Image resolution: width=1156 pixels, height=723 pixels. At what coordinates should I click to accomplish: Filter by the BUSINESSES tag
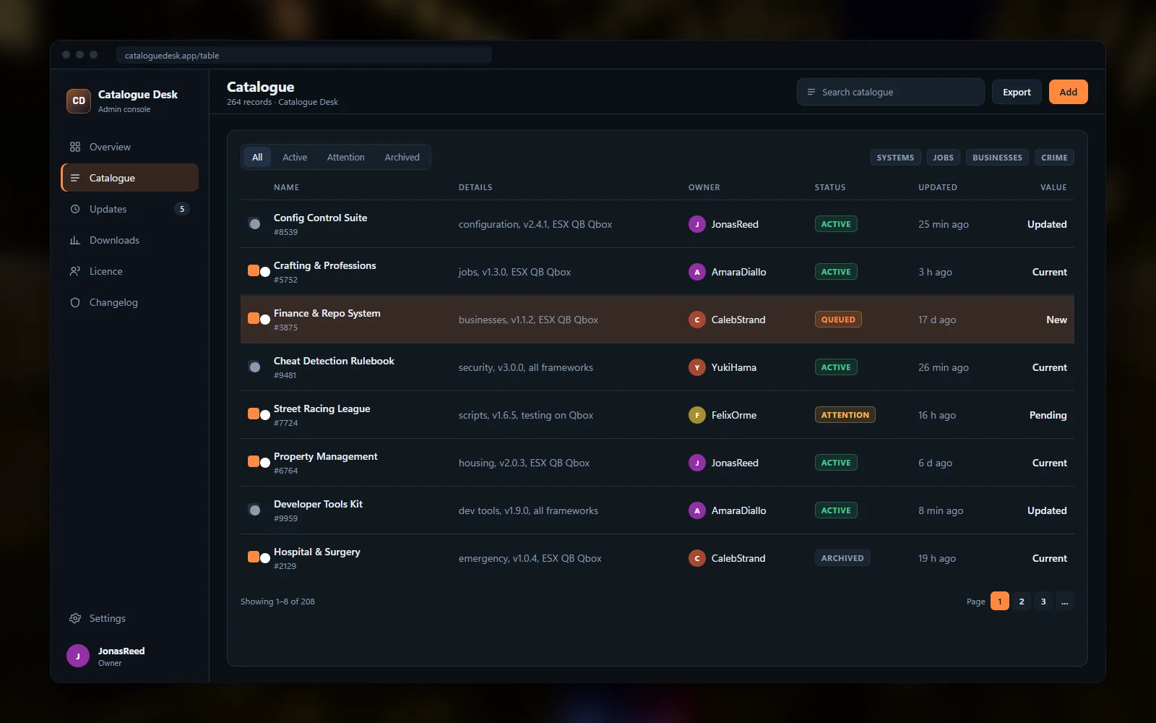[x=997, y=158]
